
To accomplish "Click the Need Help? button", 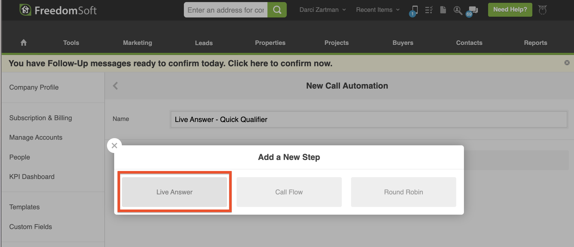I will (x=510, y=10).
